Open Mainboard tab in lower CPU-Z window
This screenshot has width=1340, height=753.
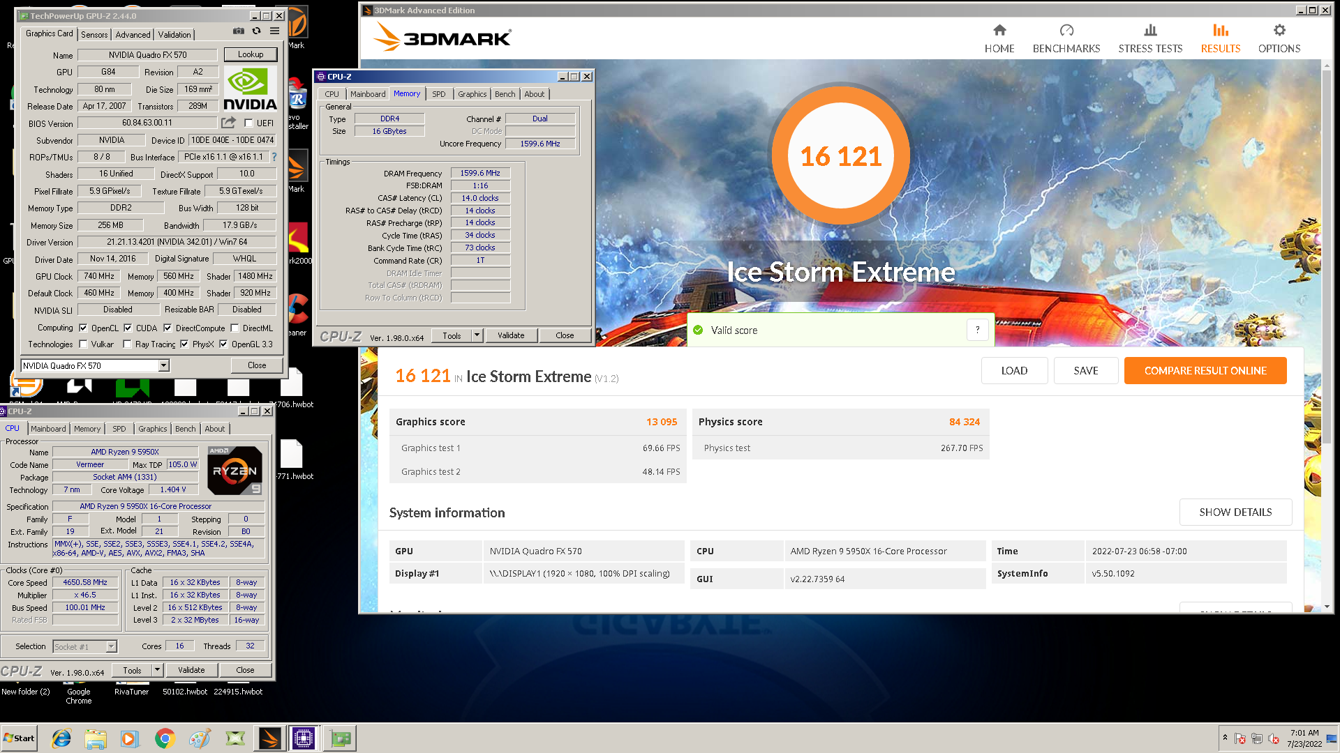[48, 429]
